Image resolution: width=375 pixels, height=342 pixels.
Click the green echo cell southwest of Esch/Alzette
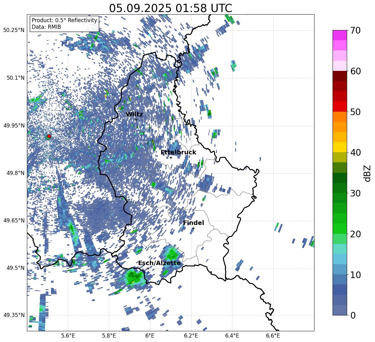tap(134, 277)
